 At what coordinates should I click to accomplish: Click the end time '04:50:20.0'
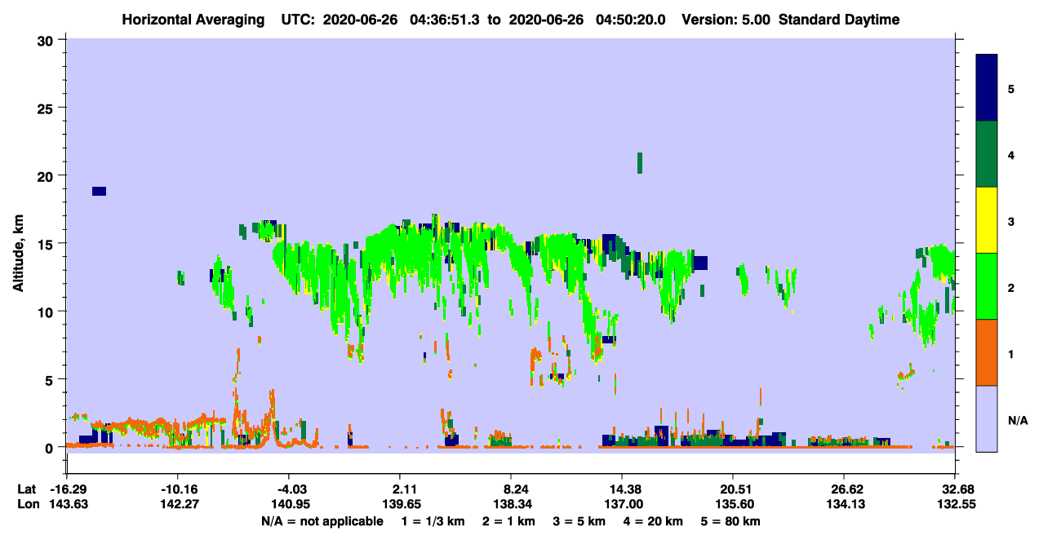[629, 20]
